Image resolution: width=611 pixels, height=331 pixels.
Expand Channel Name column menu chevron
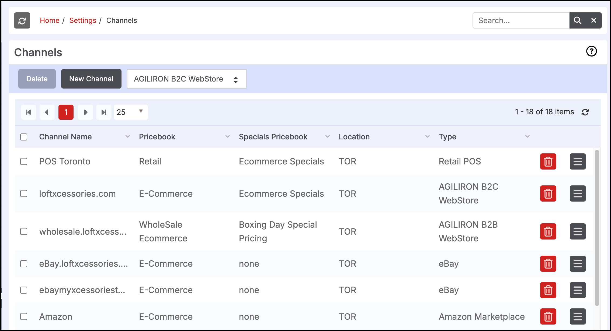click(128, 137)
